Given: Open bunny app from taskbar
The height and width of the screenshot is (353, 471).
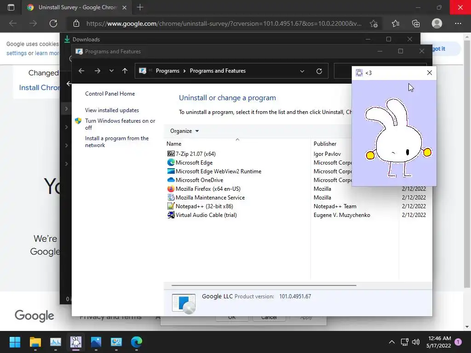Looking at the screenshot, I should tap(76, 342).
